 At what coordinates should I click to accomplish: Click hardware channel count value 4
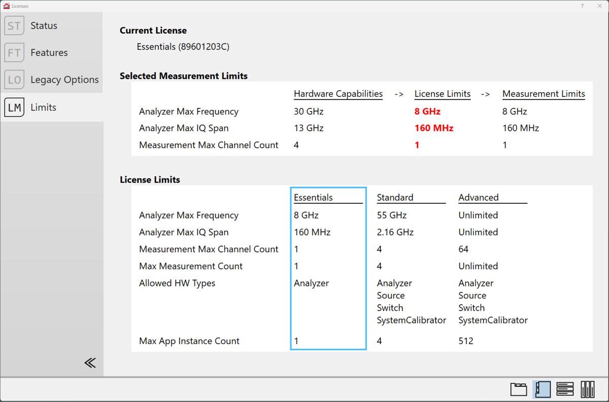tap(296, 145)
